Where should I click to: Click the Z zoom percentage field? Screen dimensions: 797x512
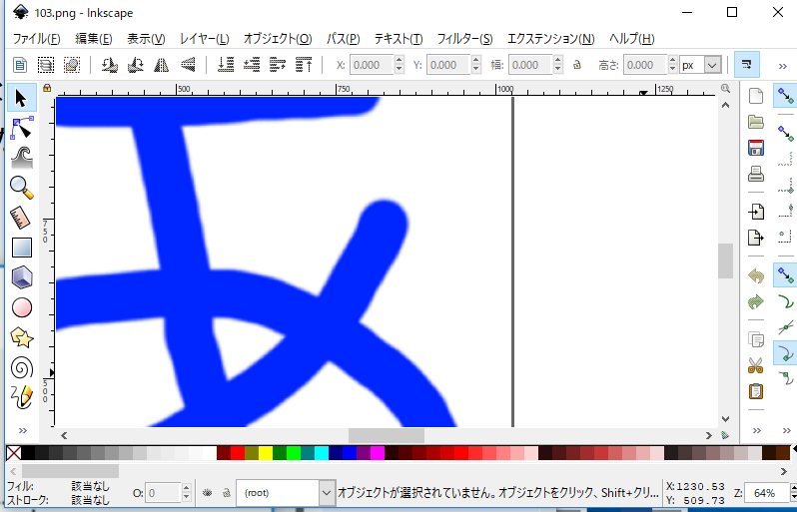[764, 493]
